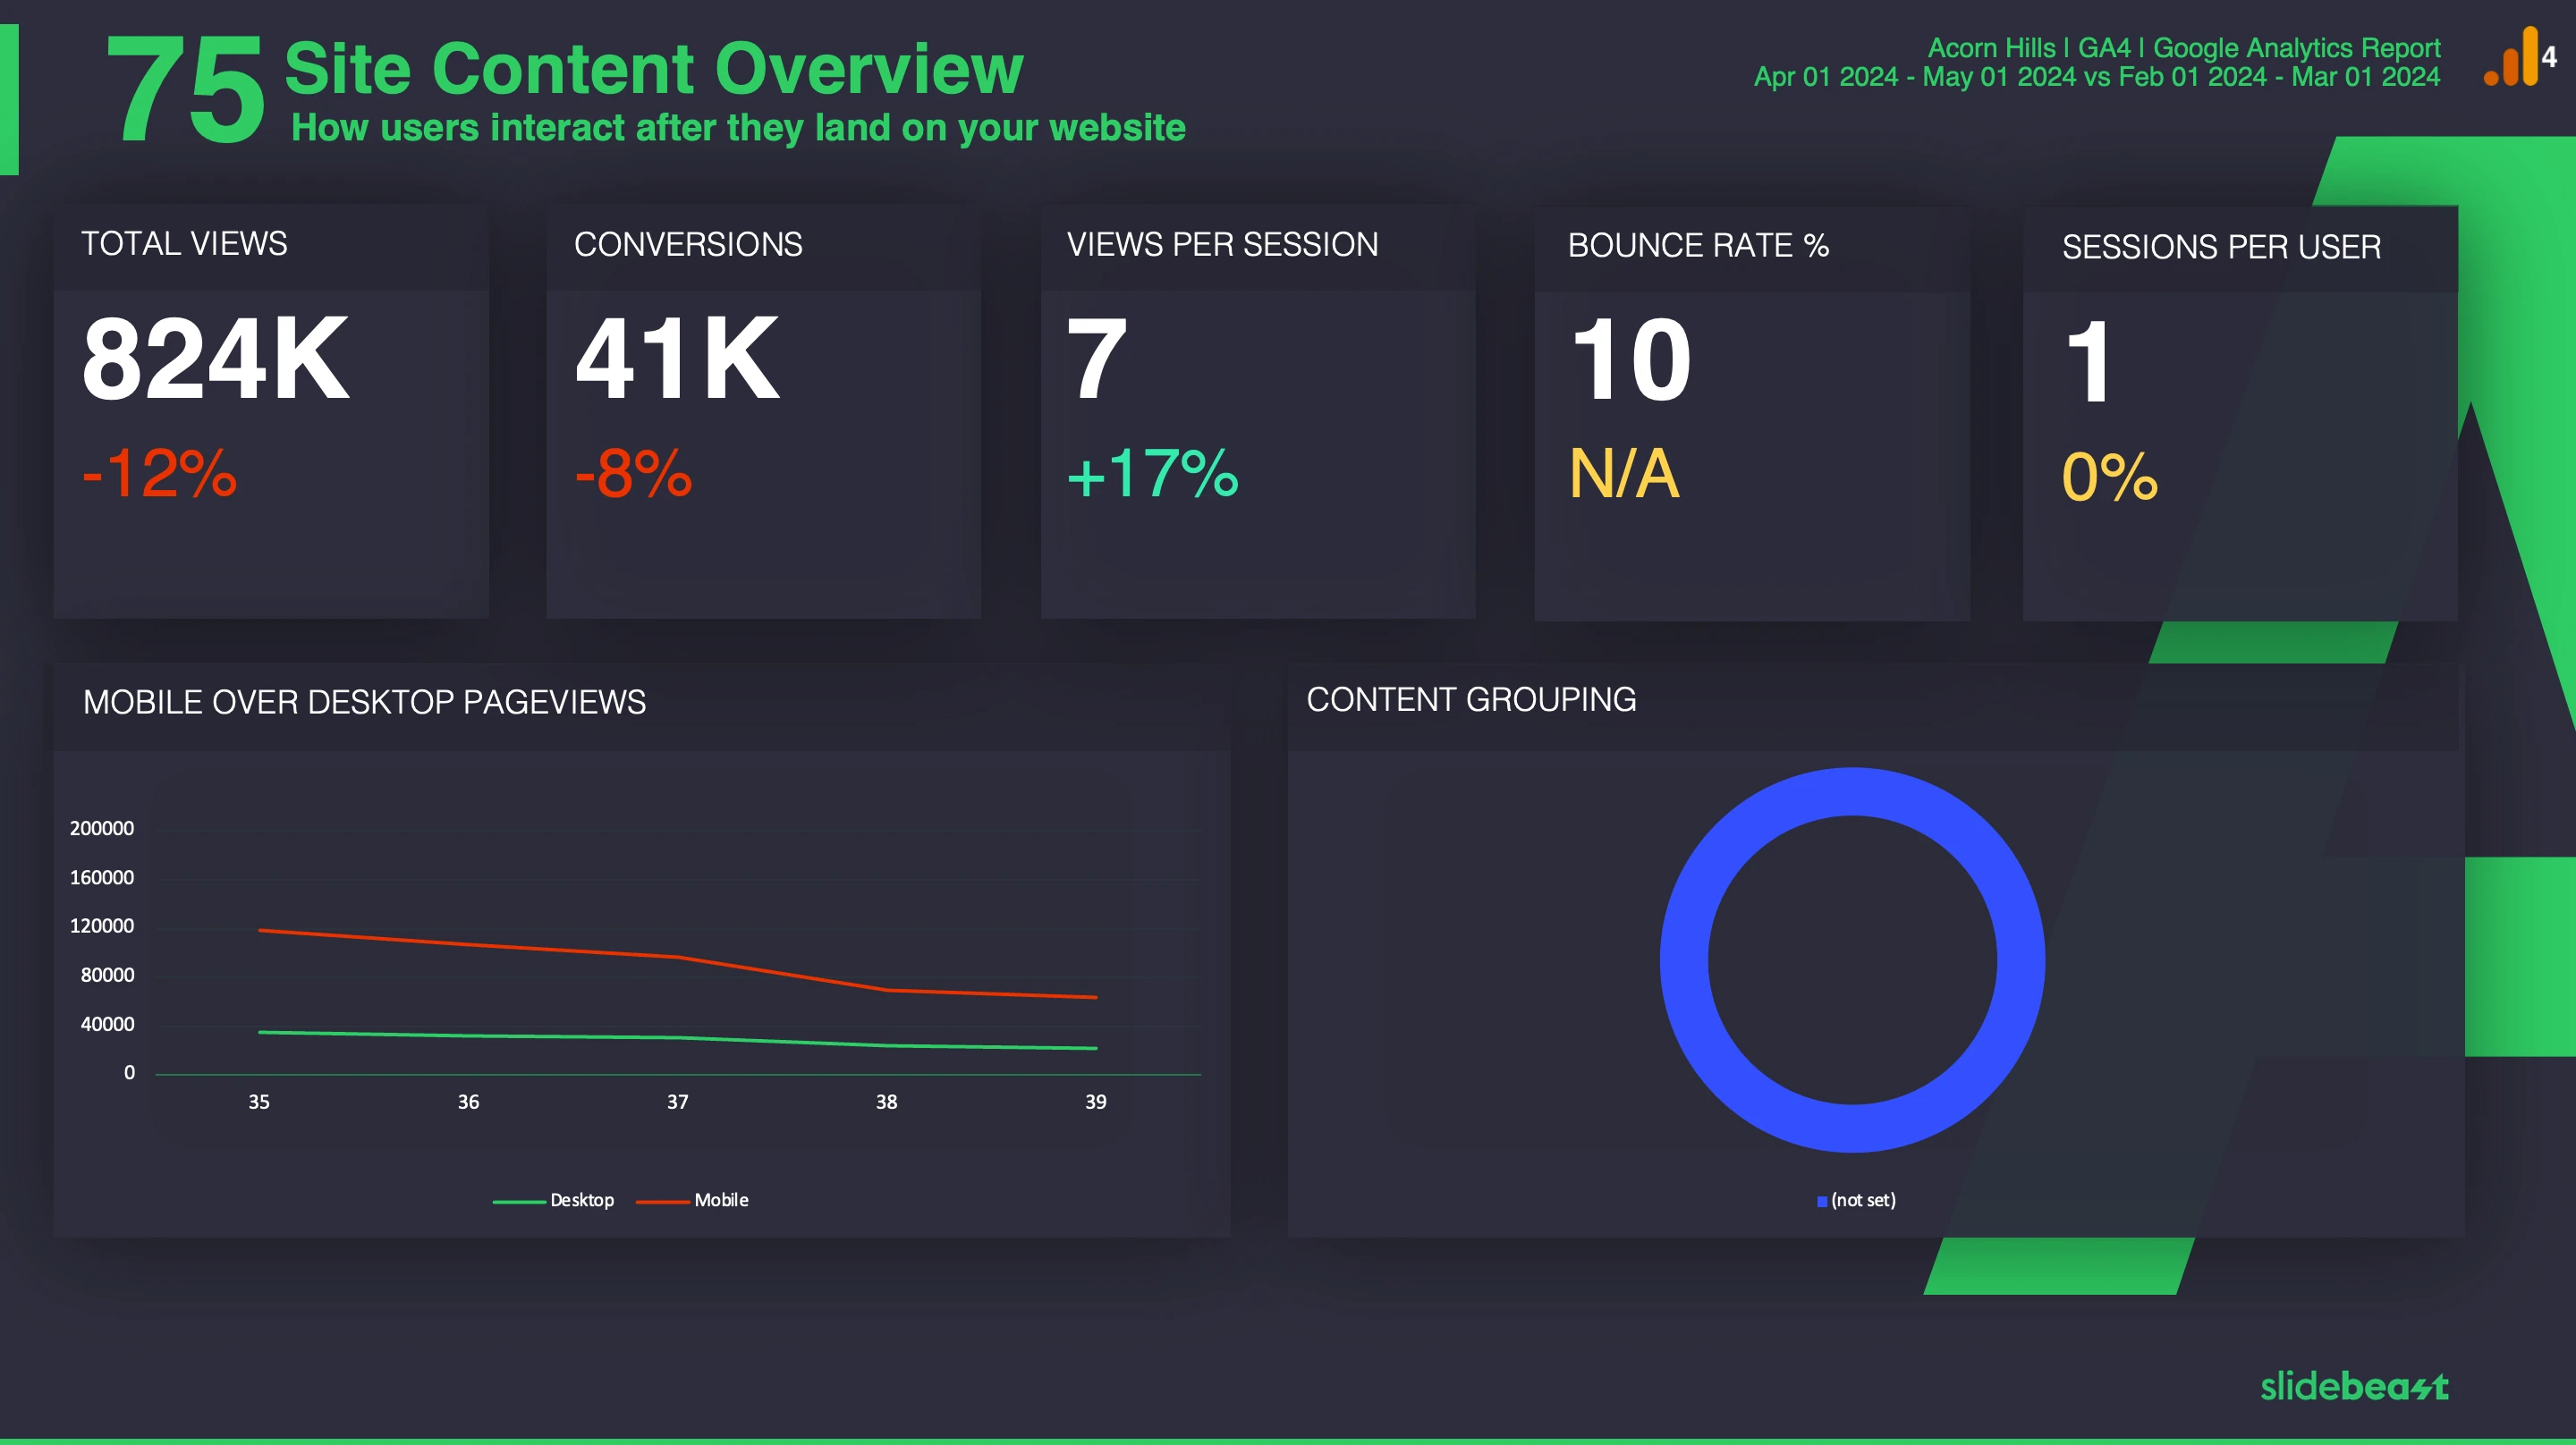Click the x-axis label 37
Screen dimensions: 2576x1445
tap(677, 1102)
